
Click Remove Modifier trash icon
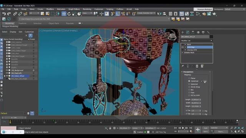197,66
